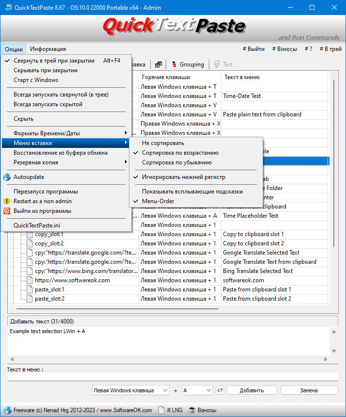Click the file icon next to https://www.softwareok.com
The height and width of the screenshot is (417, 346).
click(30, 280)
